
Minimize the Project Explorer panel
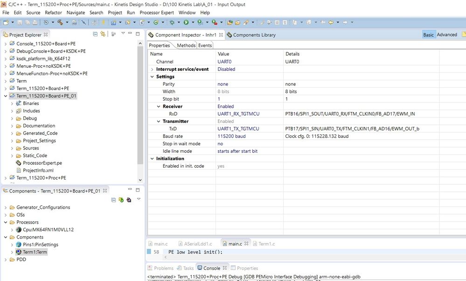[130, 34]
